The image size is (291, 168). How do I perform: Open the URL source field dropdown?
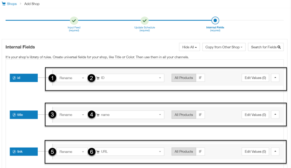(129, 152)
